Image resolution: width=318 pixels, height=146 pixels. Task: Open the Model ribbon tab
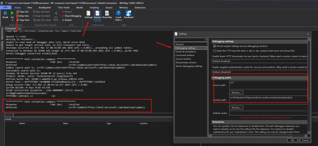(79, 7)
